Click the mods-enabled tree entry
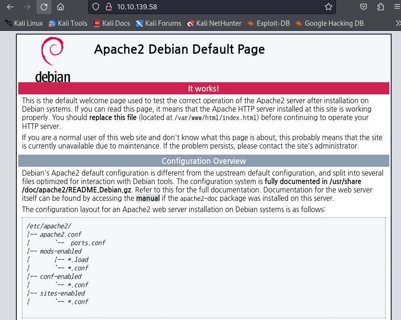 pyautogui.click(x=61, y=251)
